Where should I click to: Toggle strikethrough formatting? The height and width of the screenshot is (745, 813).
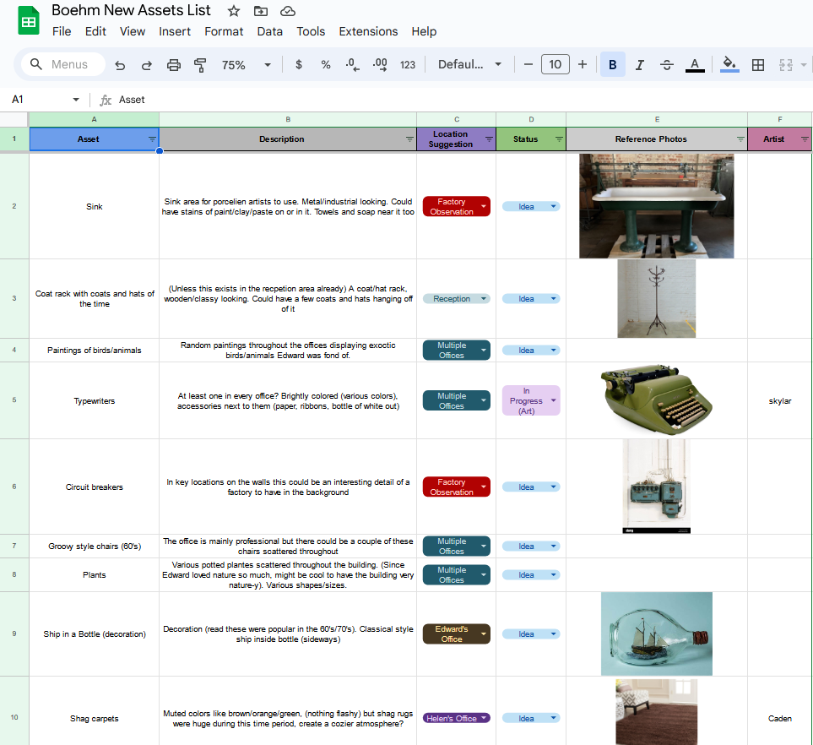pos(667,64)
